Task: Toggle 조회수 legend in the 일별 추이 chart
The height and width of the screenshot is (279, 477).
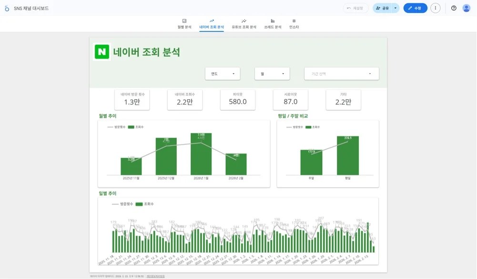Action: click(144, 204)
